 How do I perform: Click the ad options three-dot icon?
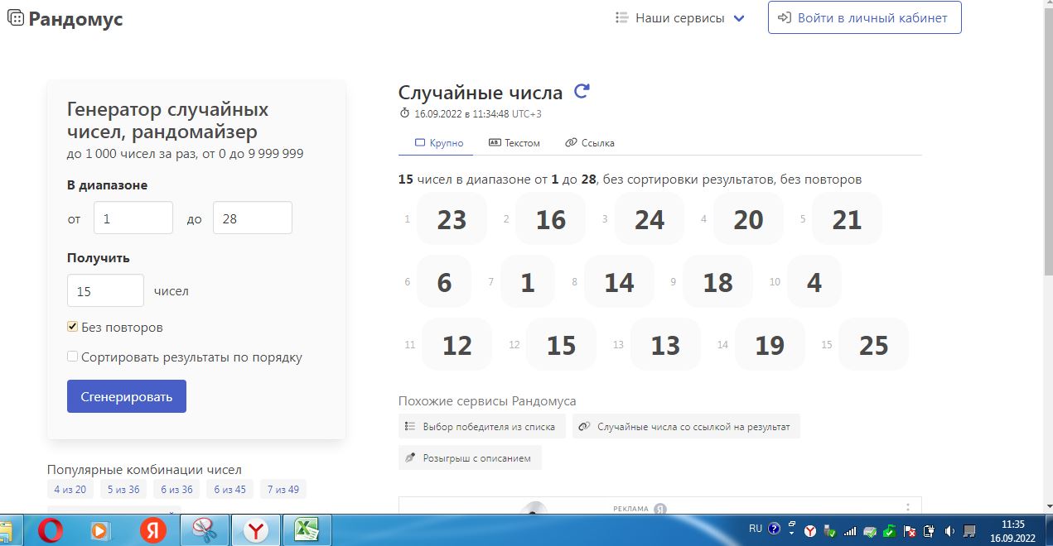908,507
